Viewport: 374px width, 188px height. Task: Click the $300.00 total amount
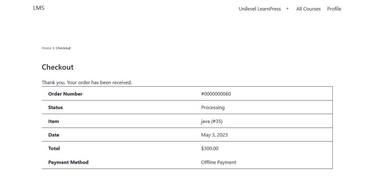click(210, 149)
